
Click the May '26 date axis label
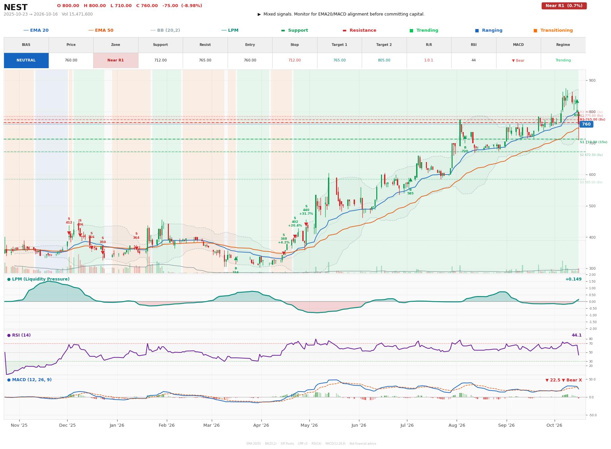[x=309, y=425]
